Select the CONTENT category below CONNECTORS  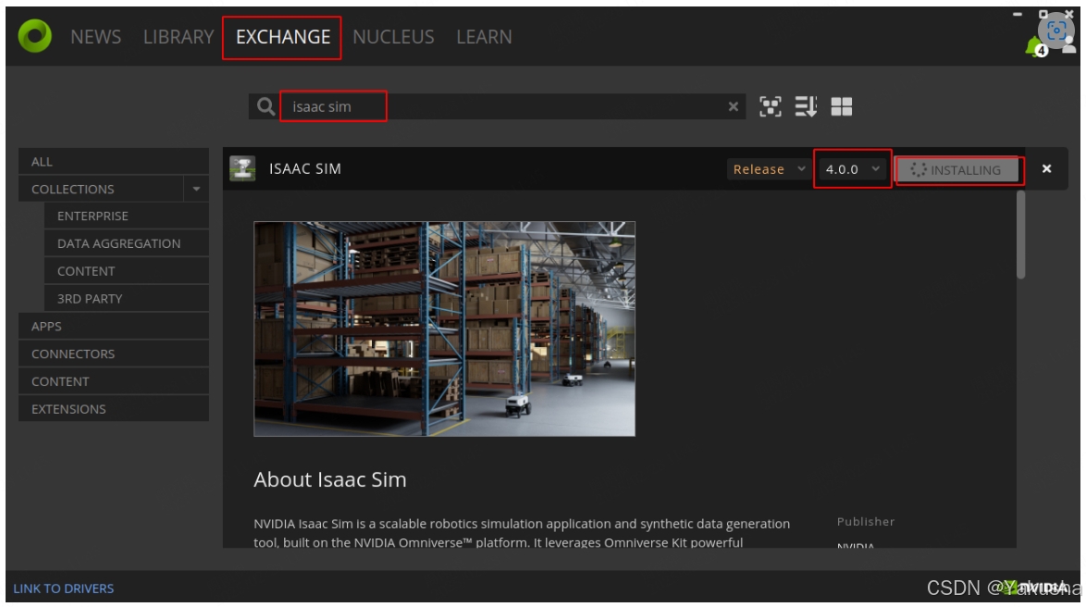click(114, 381)
